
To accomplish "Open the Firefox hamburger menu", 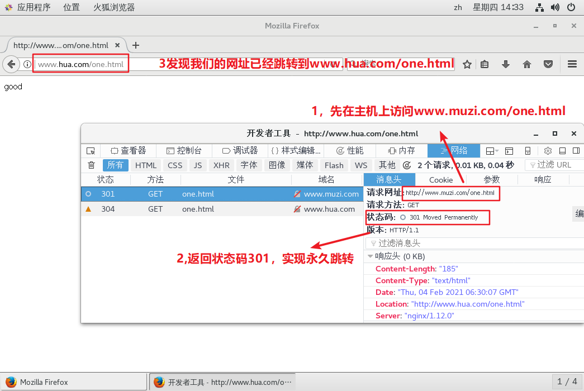I will 572,64.
